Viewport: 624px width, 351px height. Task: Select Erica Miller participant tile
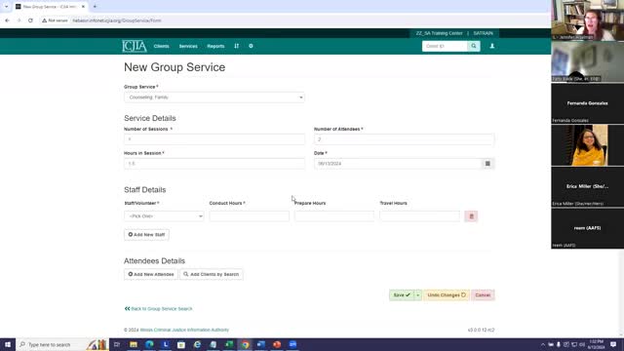587,186
